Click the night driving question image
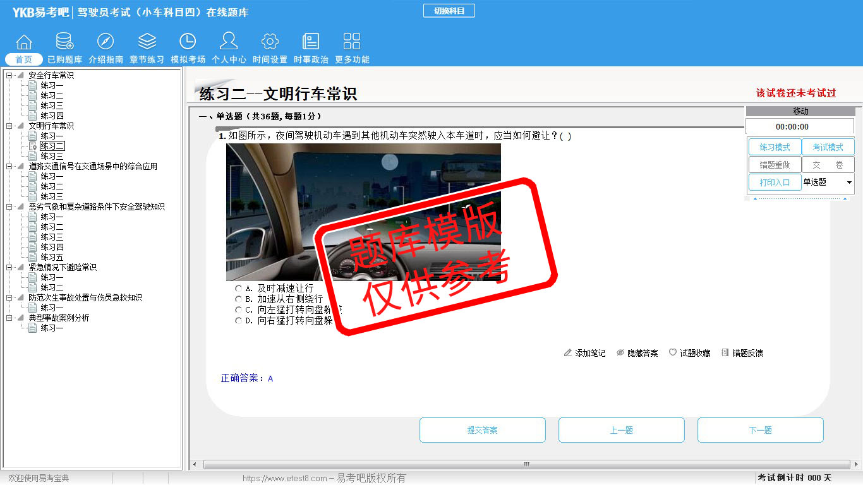Viewport: 863px width, 485px height. coord(363,212)
